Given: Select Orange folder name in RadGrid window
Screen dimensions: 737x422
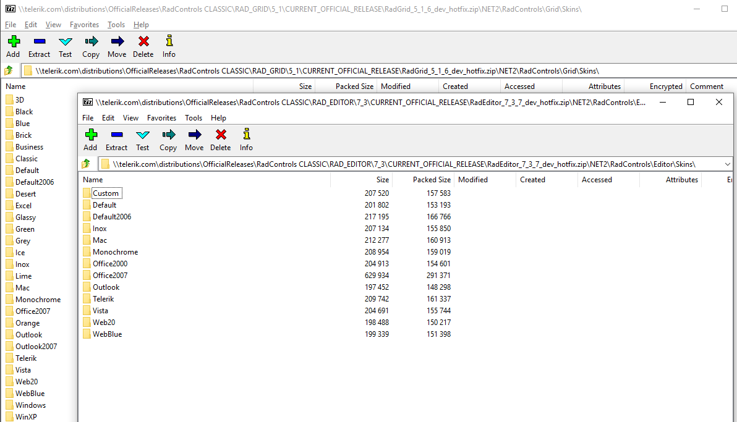Looking at the screenshot, I should [x=28, y=323].
